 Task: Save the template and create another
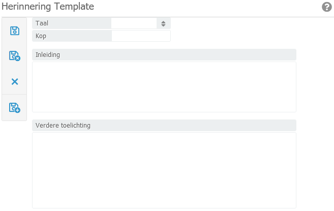(15, 108)
